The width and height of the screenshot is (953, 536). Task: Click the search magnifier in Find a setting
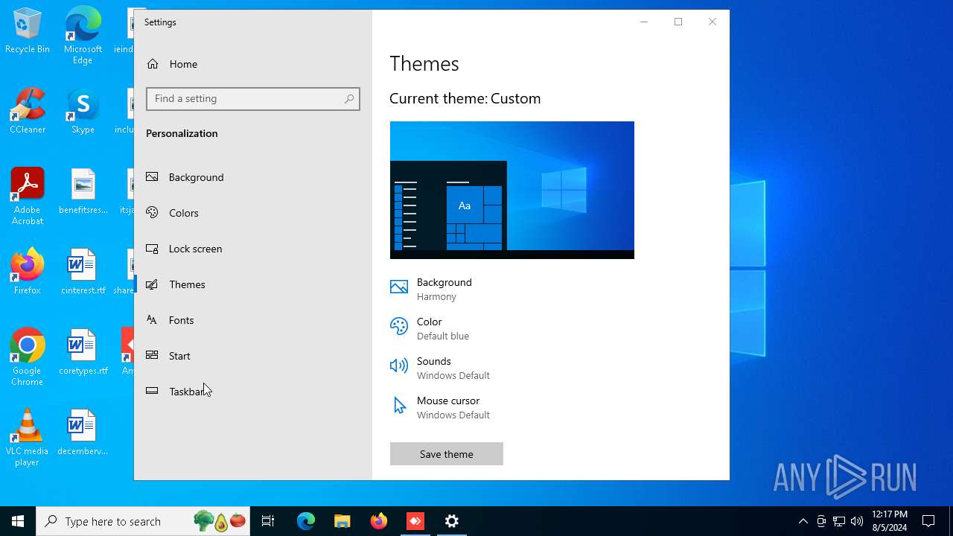click(x=349, y=99)
